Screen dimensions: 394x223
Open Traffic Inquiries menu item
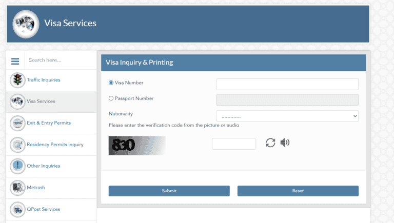click(51, 80)
